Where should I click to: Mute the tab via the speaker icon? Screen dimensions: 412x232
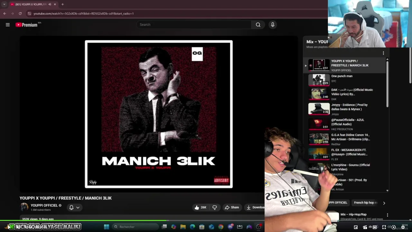[x=50, y=4]
